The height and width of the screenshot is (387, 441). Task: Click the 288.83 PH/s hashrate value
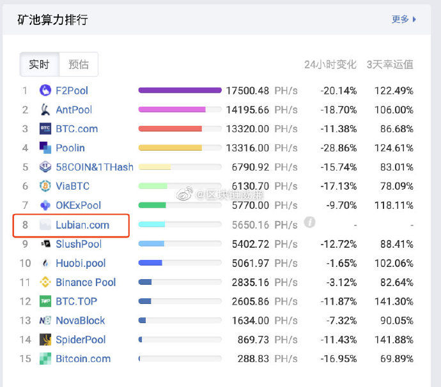tap(267, 359)
